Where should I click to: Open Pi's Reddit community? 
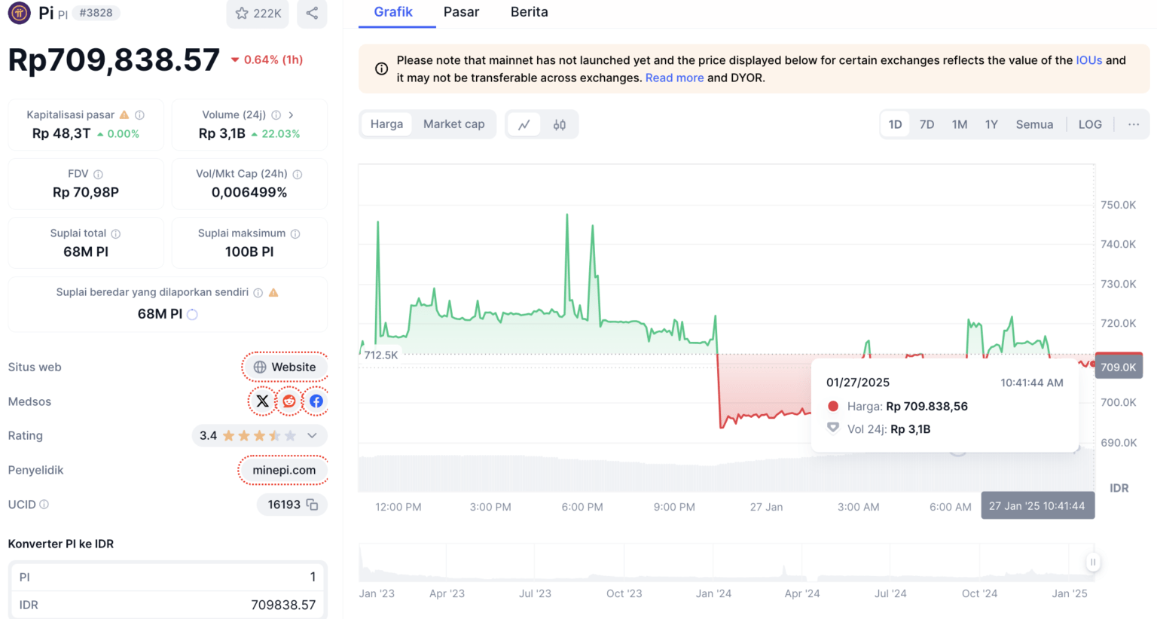click(288, 401)
